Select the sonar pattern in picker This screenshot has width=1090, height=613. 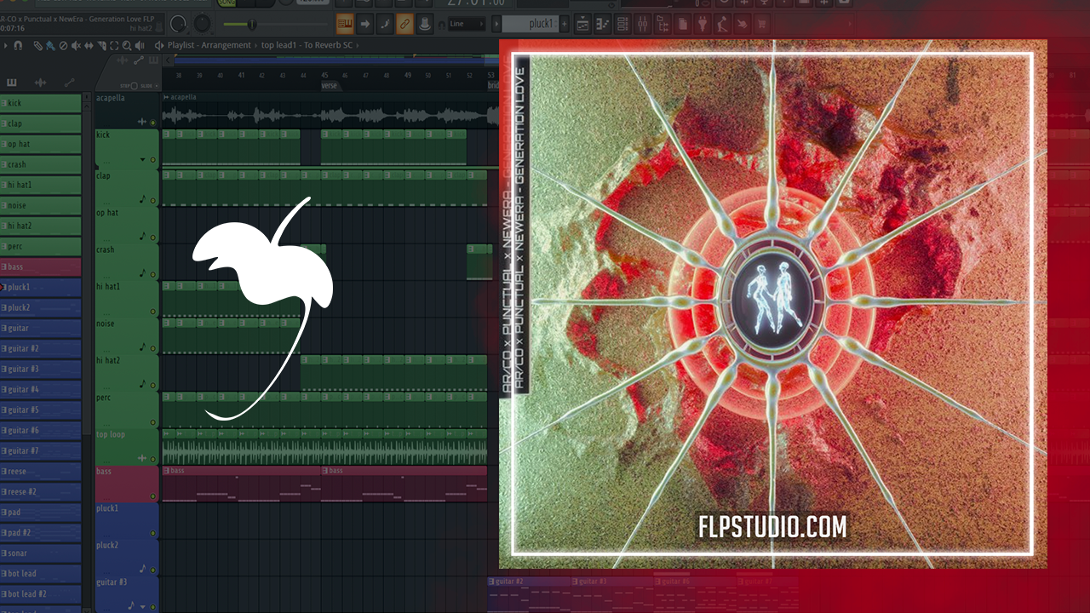(x=41, y=553)
